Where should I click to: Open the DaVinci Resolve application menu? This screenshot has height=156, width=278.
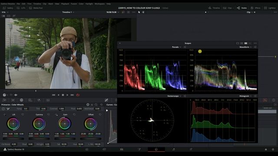click(x=8, y=4)
